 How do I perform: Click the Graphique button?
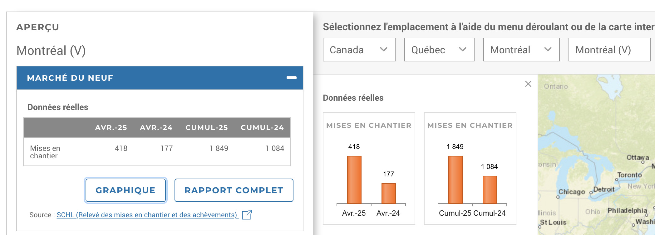click(126, 190)
